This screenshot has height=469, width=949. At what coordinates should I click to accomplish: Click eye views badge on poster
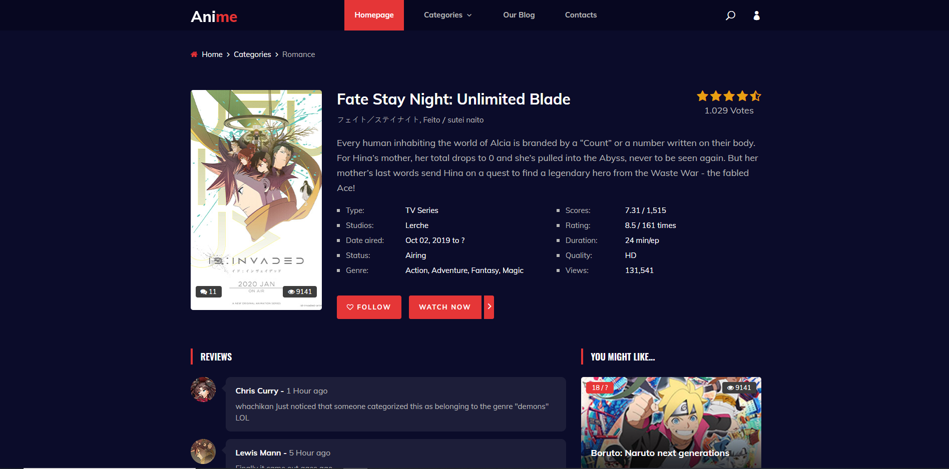(300, 291)
